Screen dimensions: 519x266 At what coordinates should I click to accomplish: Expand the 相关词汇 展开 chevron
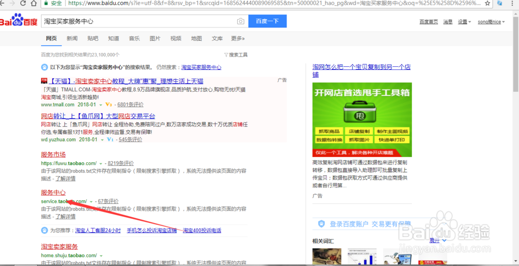pyautogui.click(x=444, y=241)
